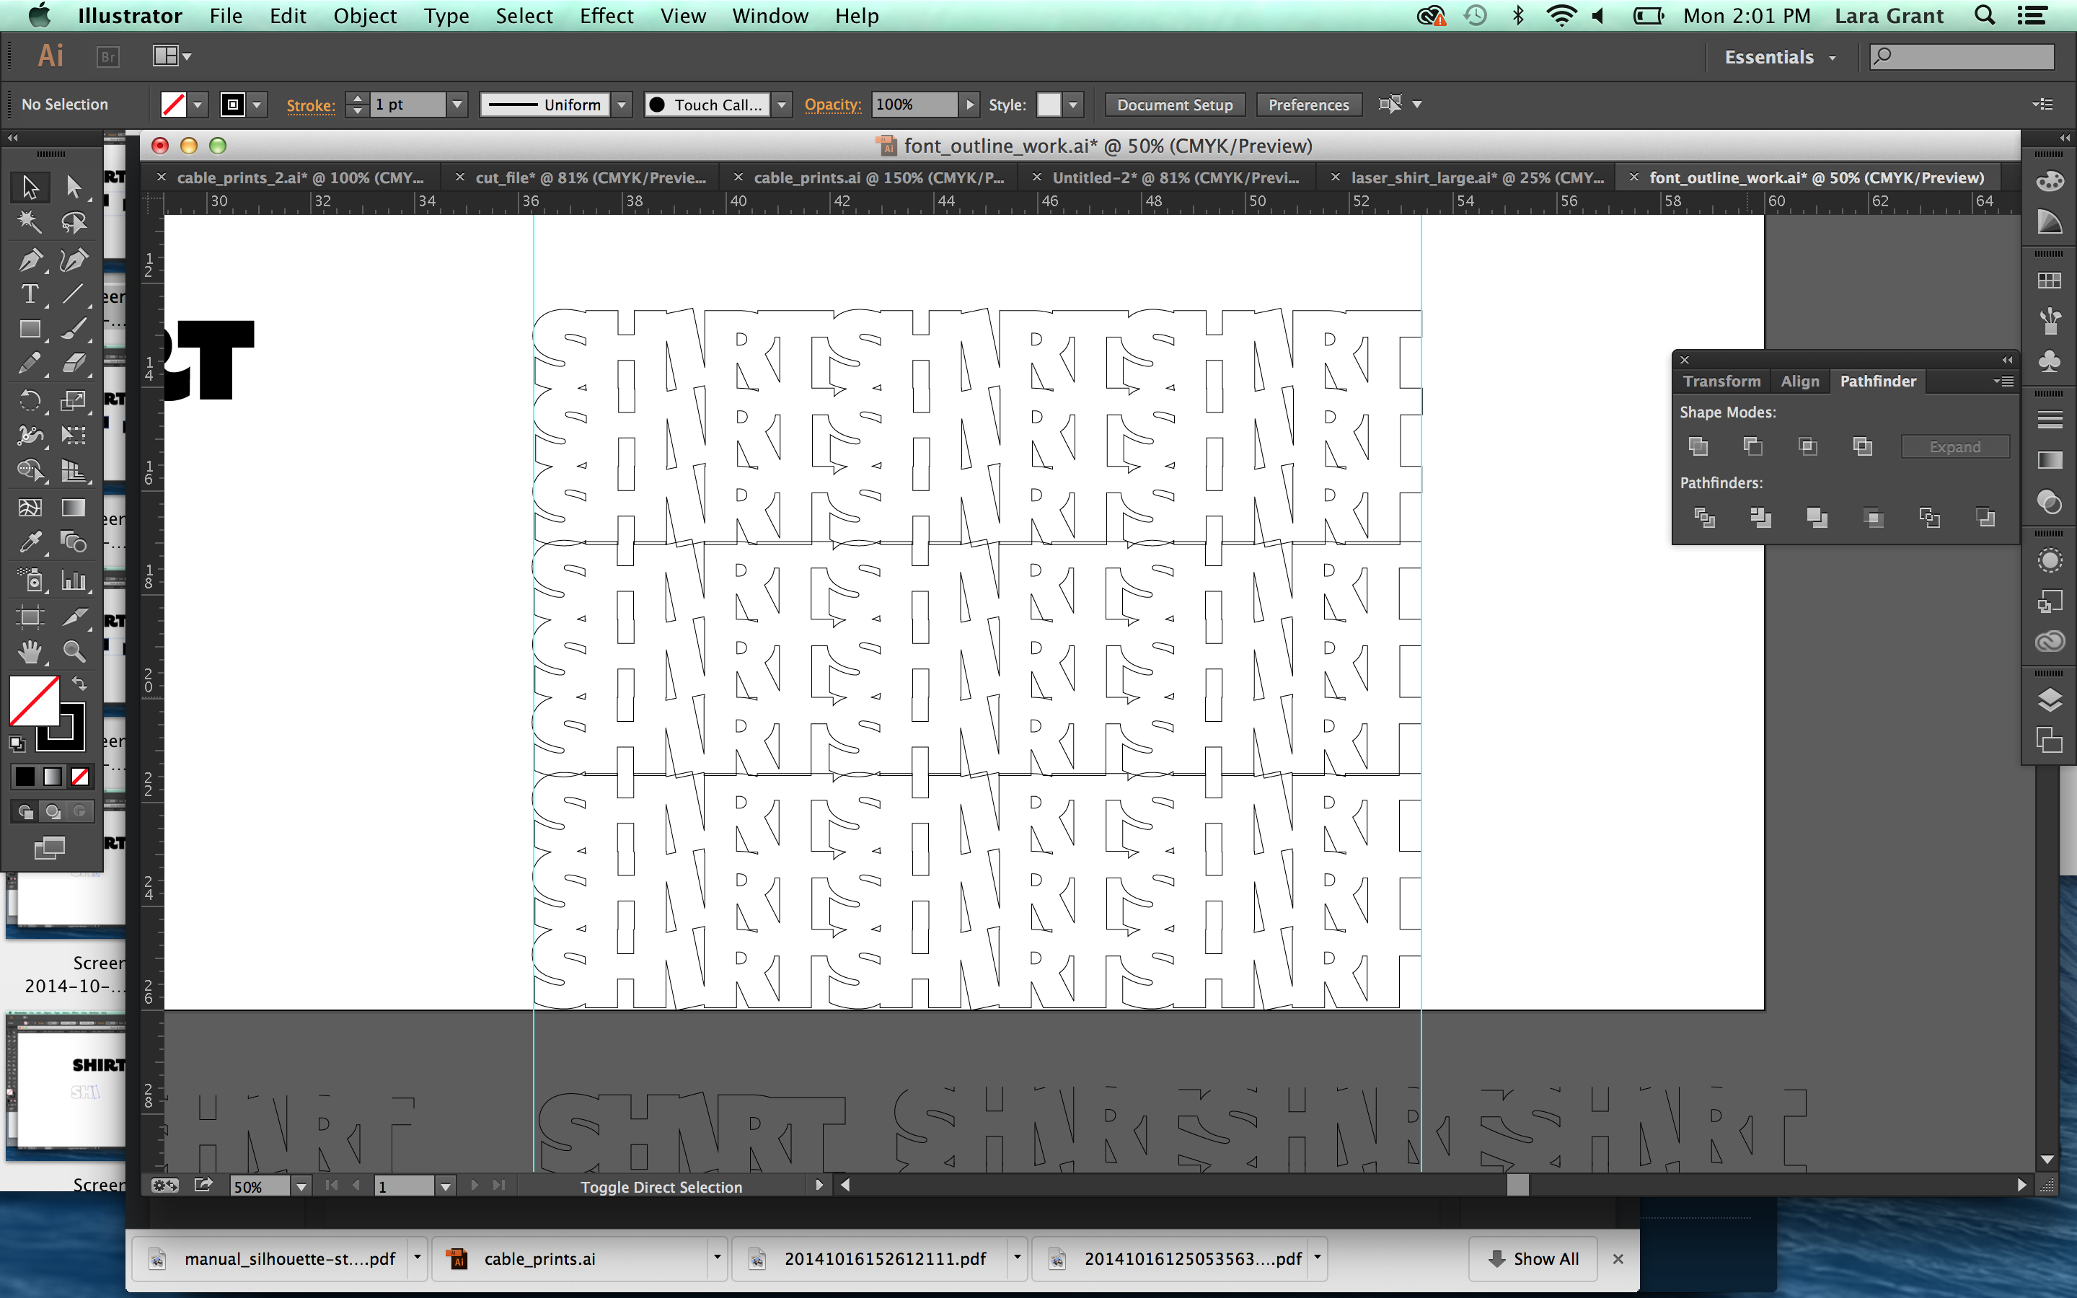Open the artboard navigation dropdown
2077x1298 pixels.
[446, 1186]
